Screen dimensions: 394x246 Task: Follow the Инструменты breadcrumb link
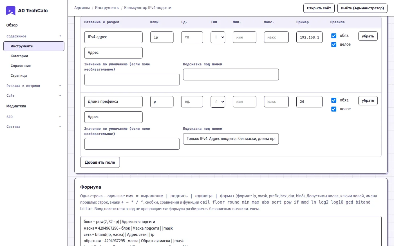(x=107, y=8)
